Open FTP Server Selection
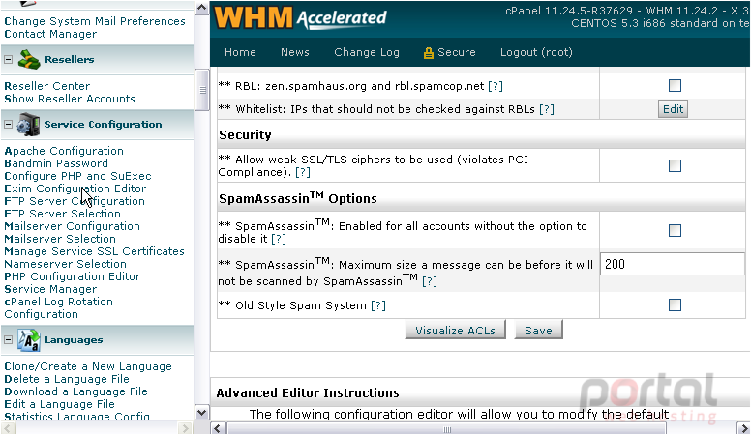751x435 pixels. click(x=62, y=214)
